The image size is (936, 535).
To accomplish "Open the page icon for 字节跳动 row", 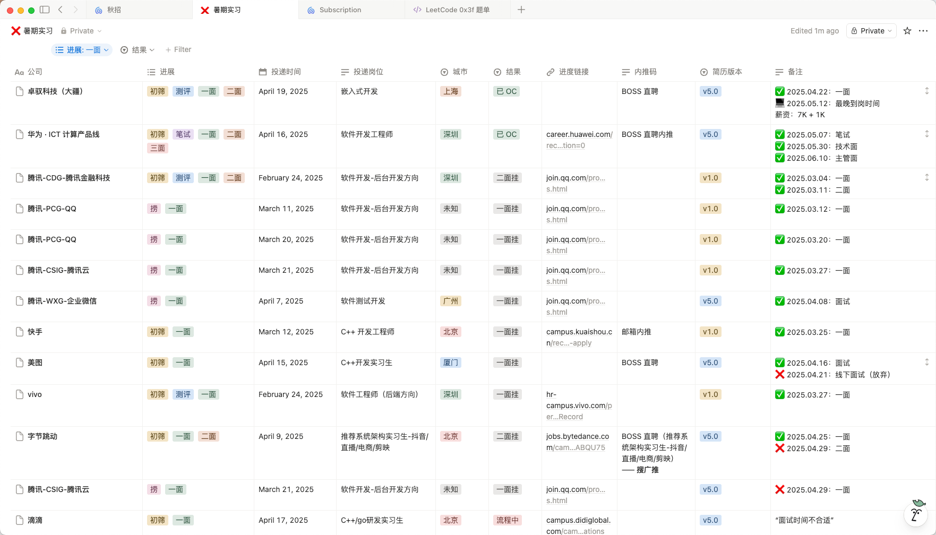I will (x=20, y=436).
